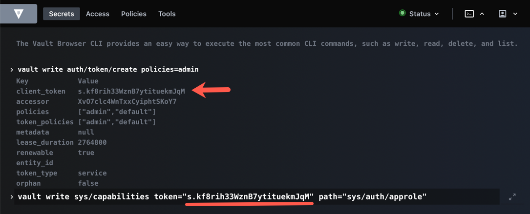Click the prompt chevron before auth/token/create
530x214 pixels.
pyautogui.click(x=12, y=70)
